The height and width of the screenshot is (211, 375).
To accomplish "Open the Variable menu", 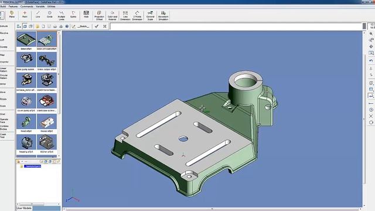I will point(40,6).
